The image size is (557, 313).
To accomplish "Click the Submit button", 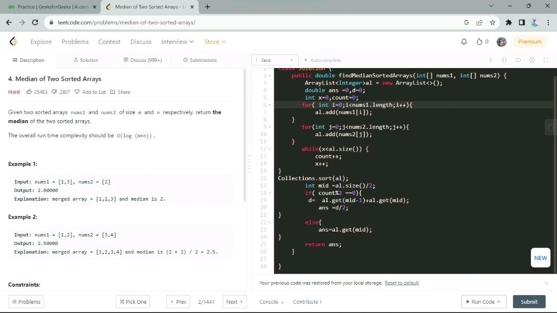I will click(x=529, y=302).
